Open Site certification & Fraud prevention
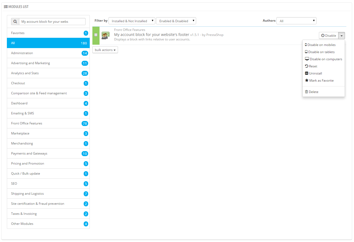The image size is (354, 242). 48,204
